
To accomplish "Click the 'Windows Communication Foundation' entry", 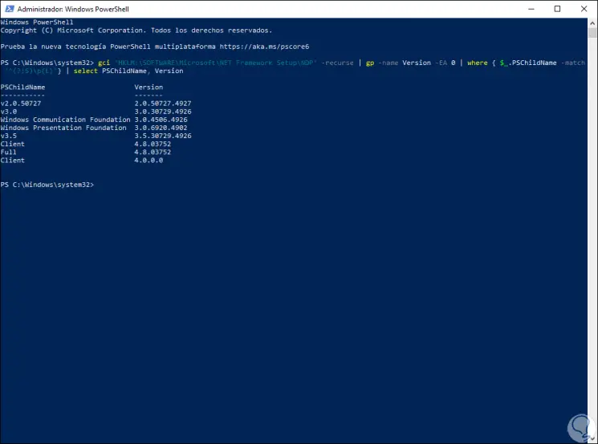I will 63,120.
